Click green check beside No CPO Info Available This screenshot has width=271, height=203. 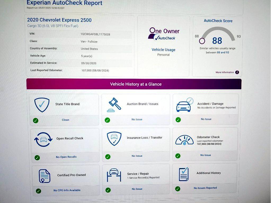(38, 191)
